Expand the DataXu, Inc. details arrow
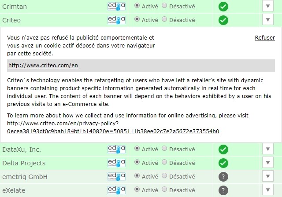Screen dimensions: 282x197 [x=268, y=150]
